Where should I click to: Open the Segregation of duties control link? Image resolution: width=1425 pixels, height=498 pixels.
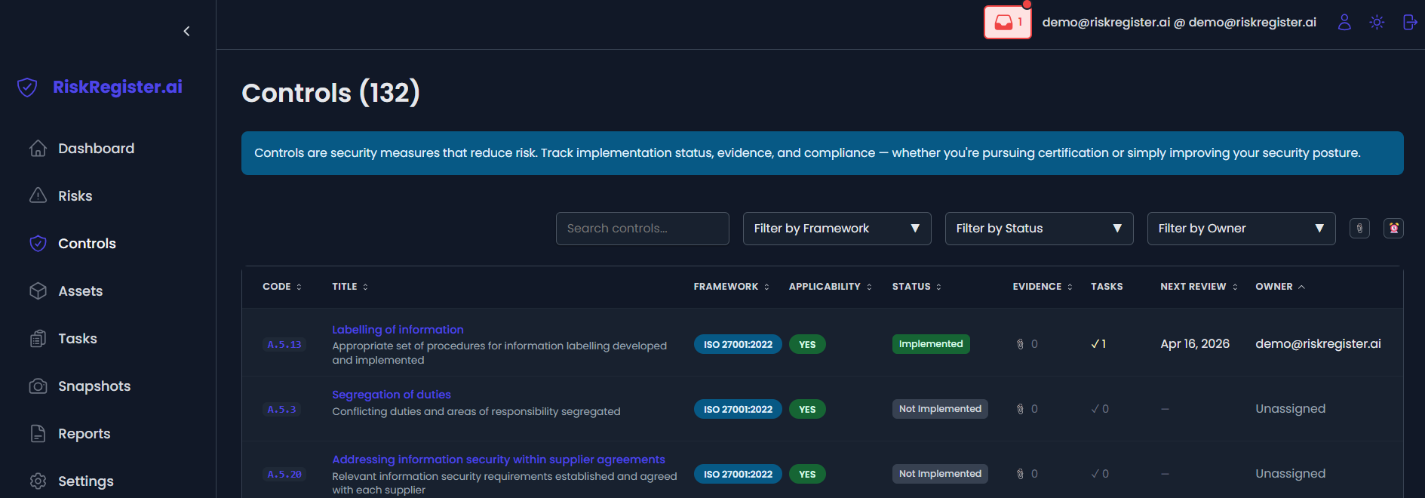point(392,395)
